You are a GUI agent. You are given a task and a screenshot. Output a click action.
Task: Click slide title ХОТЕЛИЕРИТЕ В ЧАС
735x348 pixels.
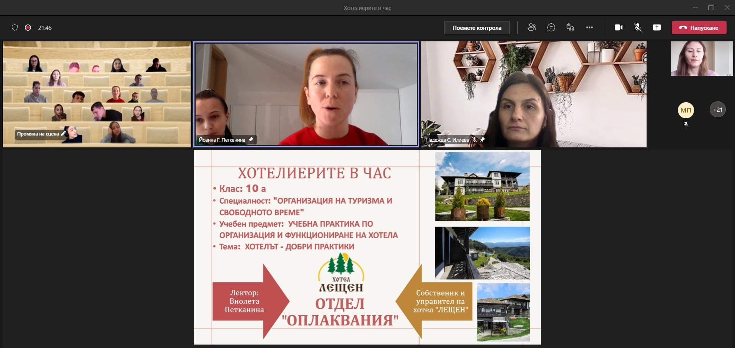pyautogui.click(x=314, y=173)
